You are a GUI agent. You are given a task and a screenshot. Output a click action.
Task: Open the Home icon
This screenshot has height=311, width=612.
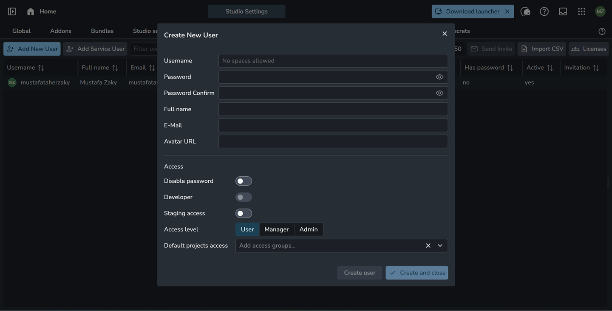coord(31,11)
